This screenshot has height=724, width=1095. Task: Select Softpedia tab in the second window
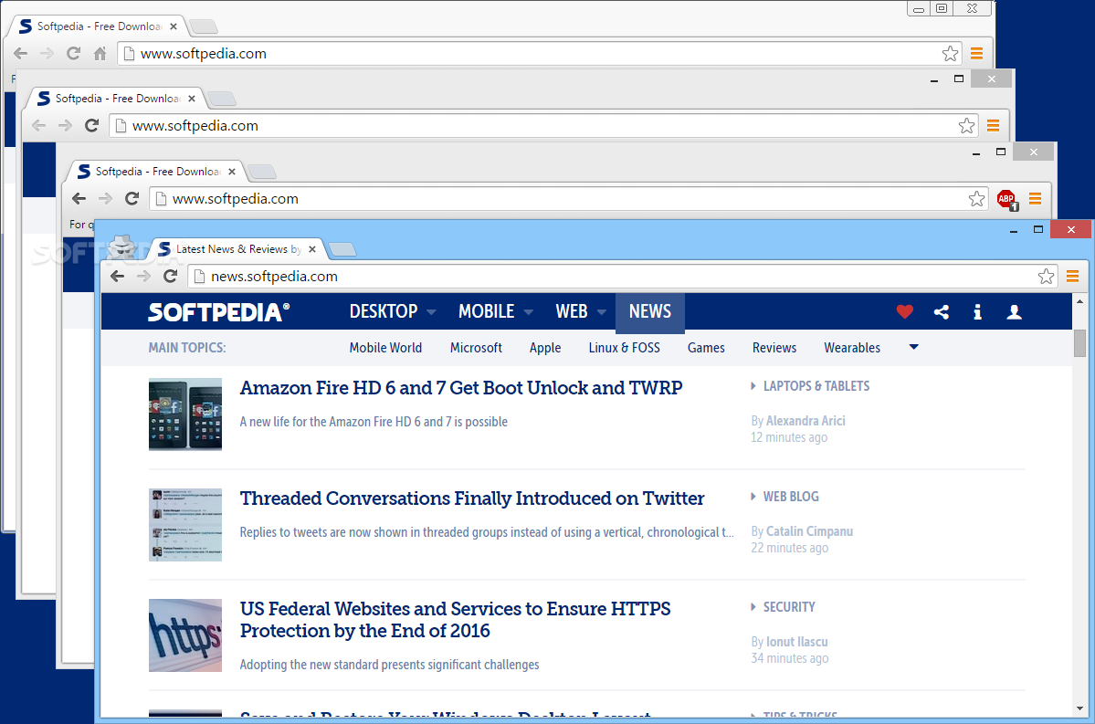click(117, 99)
